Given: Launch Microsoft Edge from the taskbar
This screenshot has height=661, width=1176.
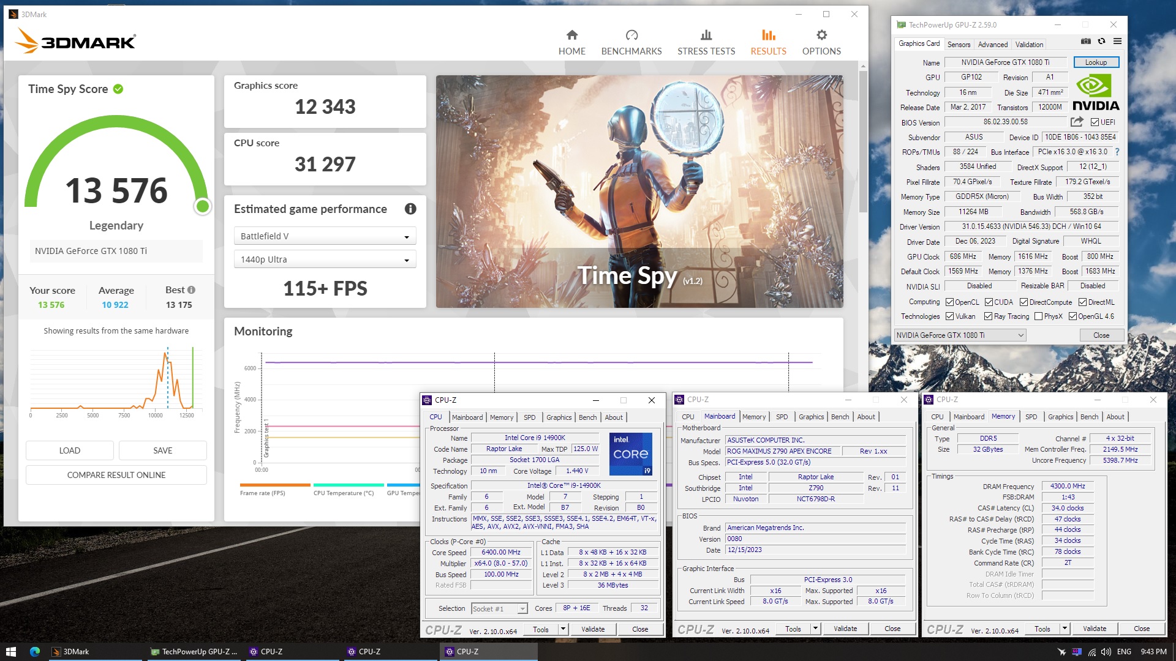Looking at the screenshot, I should point(34,651).
